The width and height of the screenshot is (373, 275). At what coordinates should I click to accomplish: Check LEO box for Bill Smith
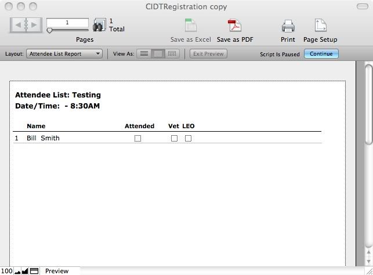tap(188, 138)
